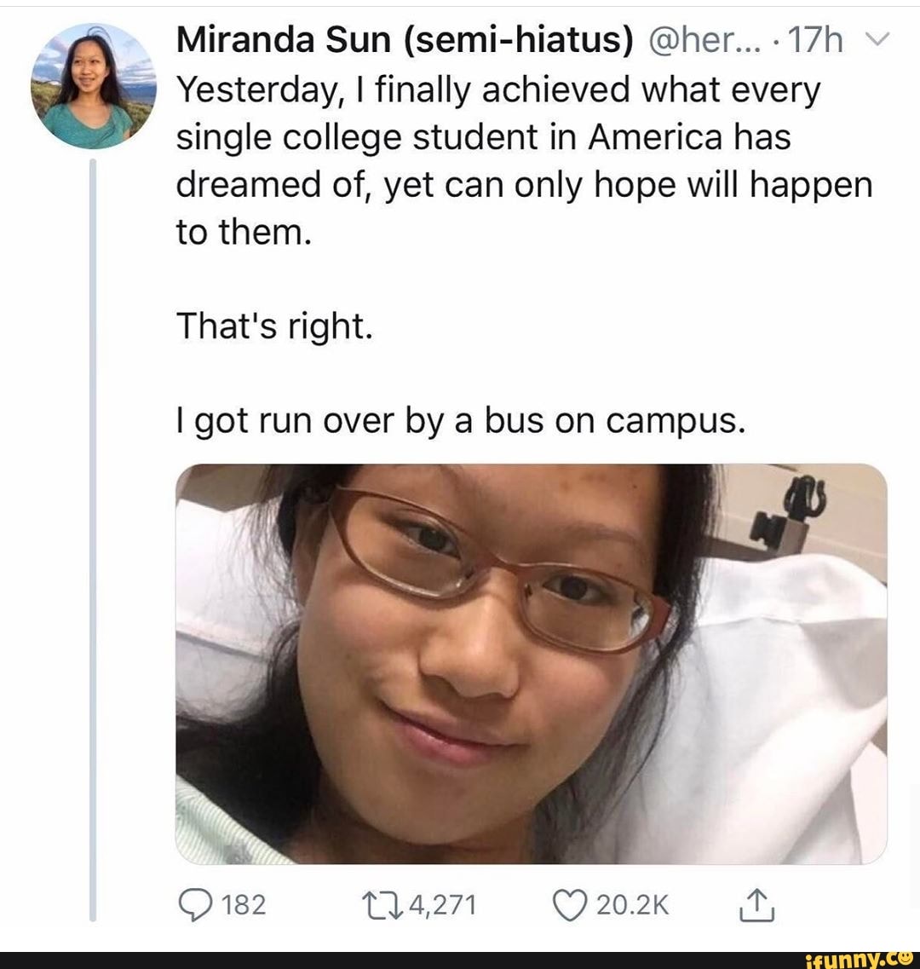Open the tweet author's round profile avatar

point(94,86)
